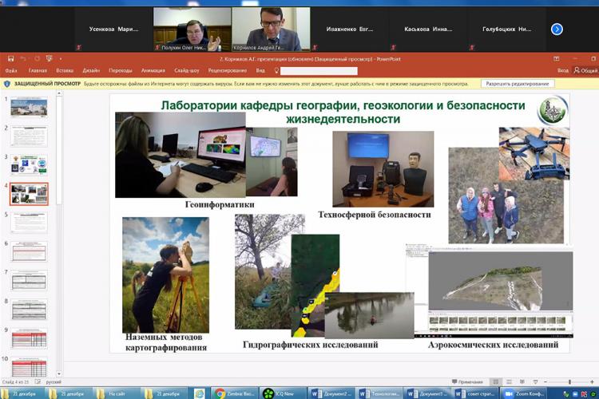Click the university logo on the slide
The width and height of the screenshot is (599, 399).
(x=553, y=110)
